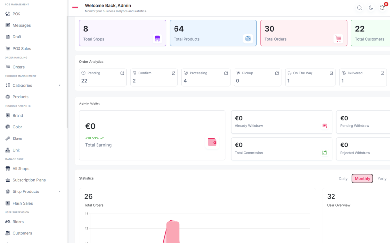Open Messages in sidebar menu
This screenshot has height=243, width=390.
pyautogui.click(x=21, y=25)
